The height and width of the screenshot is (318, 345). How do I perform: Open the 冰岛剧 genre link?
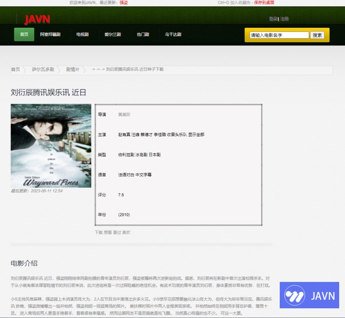(141, 155)
